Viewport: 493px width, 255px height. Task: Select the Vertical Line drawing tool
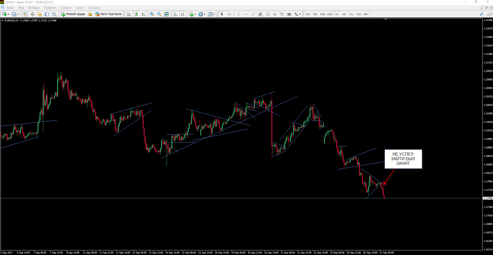pos(239,14)
